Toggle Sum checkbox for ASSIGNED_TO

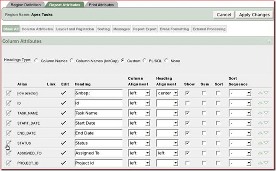tap(204, 153)
